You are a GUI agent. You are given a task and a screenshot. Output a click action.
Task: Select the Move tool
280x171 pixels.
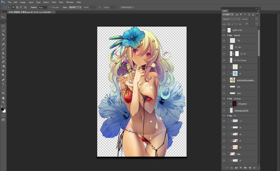(x=3, y=17)
